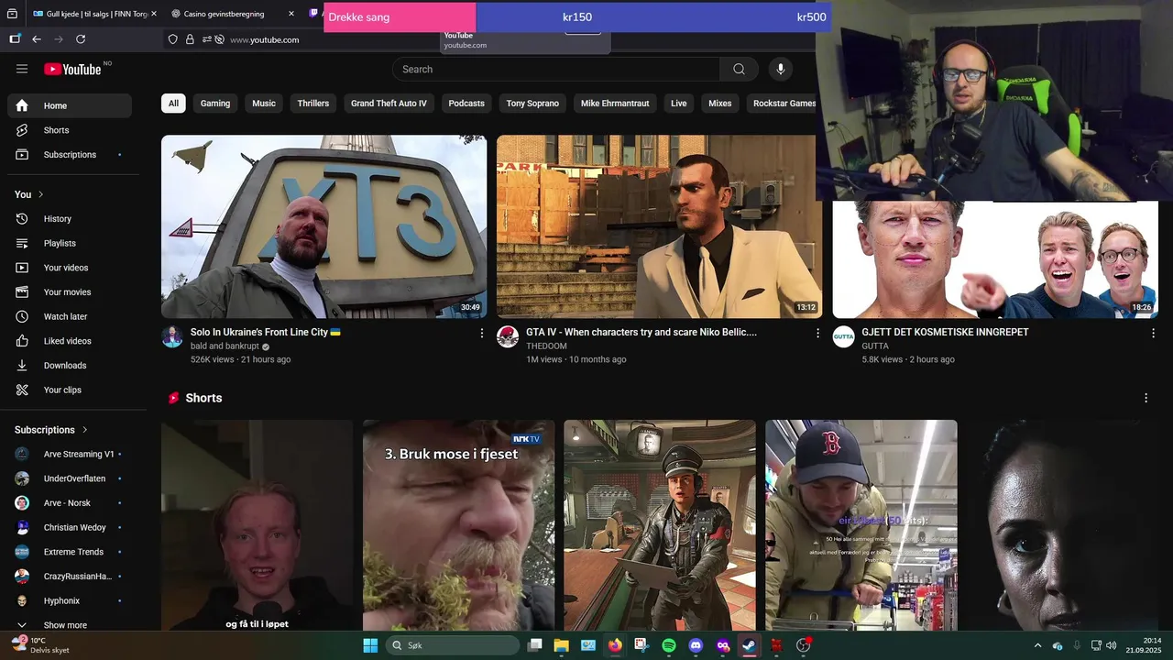1173x660 pixels.
Task: Select the Live filter chip
Action: (x=679, y=104)
